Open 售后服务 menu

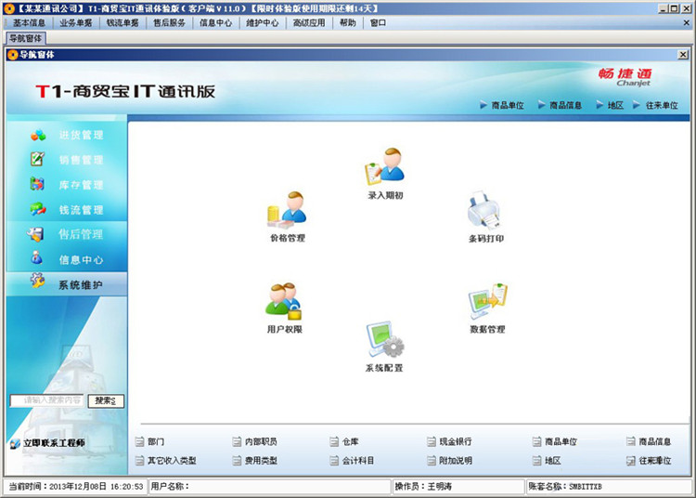pyautogui.click(x=169, y=22)
